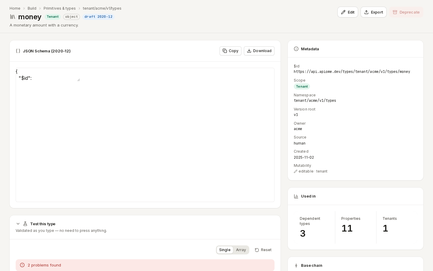
Task: Click the Tenant scope badge in Metadata
Action: 302,86
